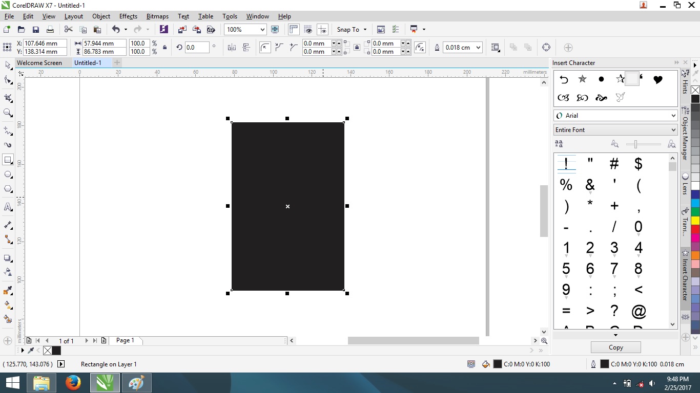
Task: Click the Publish to PDF icon
Action: pos(211,29)
